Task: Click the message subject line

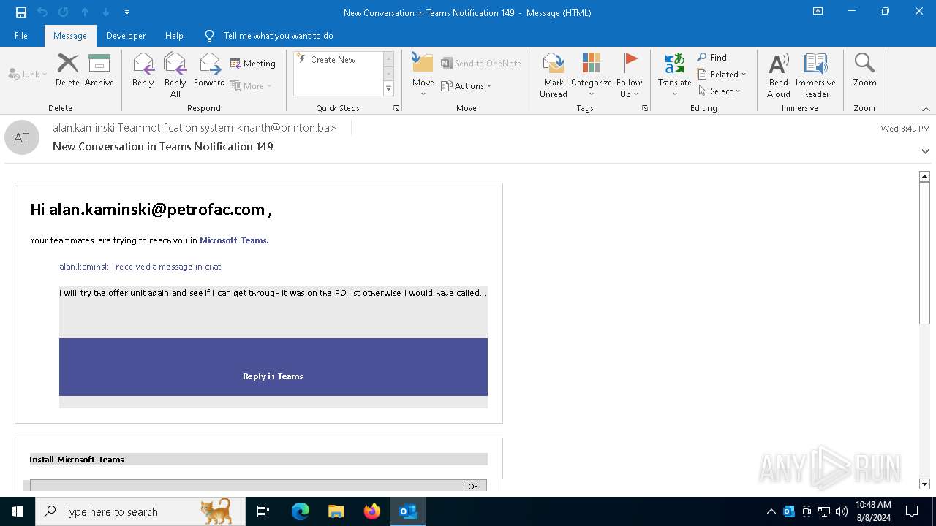Action: (163, 146)
